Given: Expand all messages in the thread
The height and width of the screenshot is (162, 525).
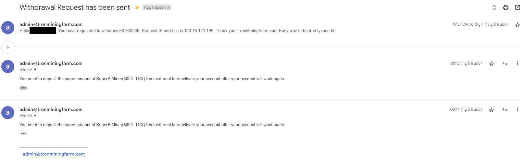Looking at the screenshot, I should (x=494, y=7).
